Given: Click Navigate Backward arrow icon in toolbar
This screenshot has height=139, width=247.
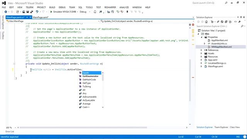Looking at the screenshot, I should point(6,12).
